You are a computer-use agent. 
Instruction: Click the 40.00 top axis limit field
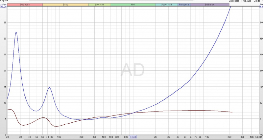4,7
